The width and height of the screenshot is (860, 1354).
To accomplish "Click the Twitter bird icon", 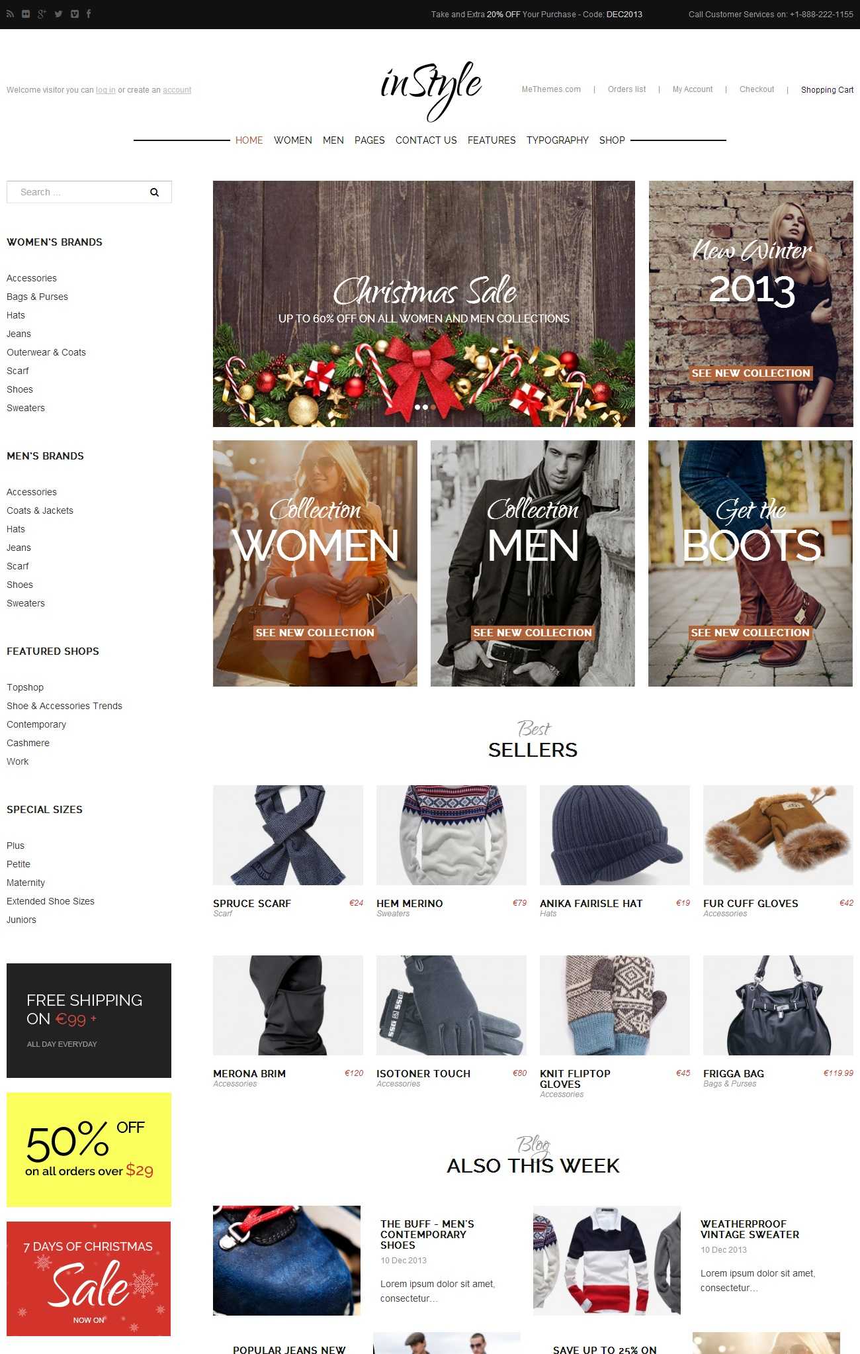I will (58, 14).
